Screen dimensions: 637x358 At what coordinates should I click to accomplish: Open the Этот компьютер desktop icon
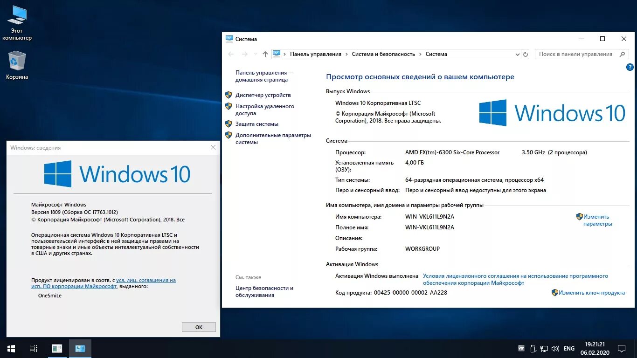pos(17,23)
